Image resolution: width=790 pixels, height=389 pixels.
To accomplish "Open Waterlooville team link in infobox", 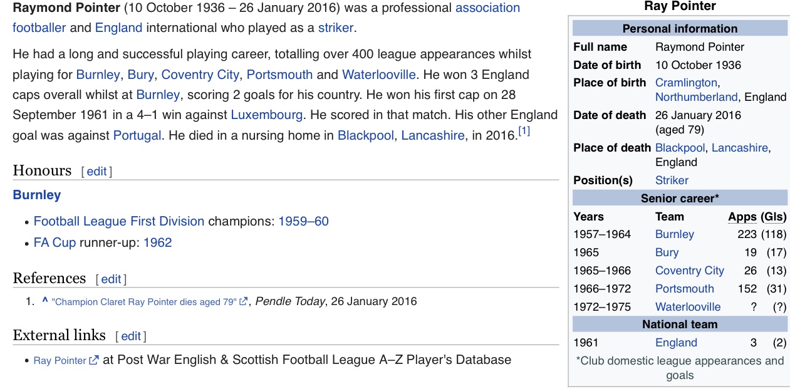I will 687,307.
